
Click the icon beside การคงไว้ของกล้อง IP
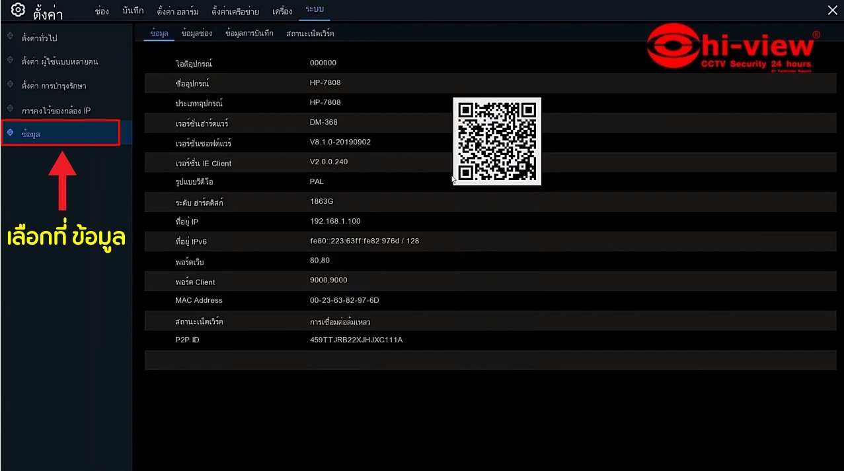(x=10, y=110)
